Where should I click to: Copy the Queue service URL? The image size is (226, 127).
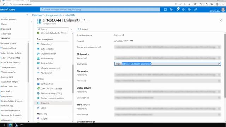point(219,98)
